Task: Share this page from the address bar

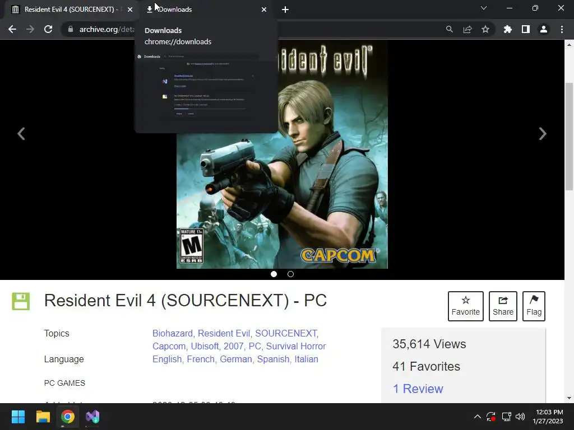Action: (x=467, y=29)
